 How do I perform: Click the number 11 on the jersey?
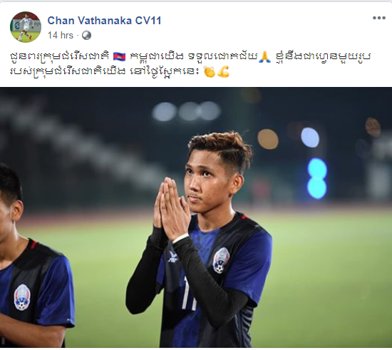(188, 294)
